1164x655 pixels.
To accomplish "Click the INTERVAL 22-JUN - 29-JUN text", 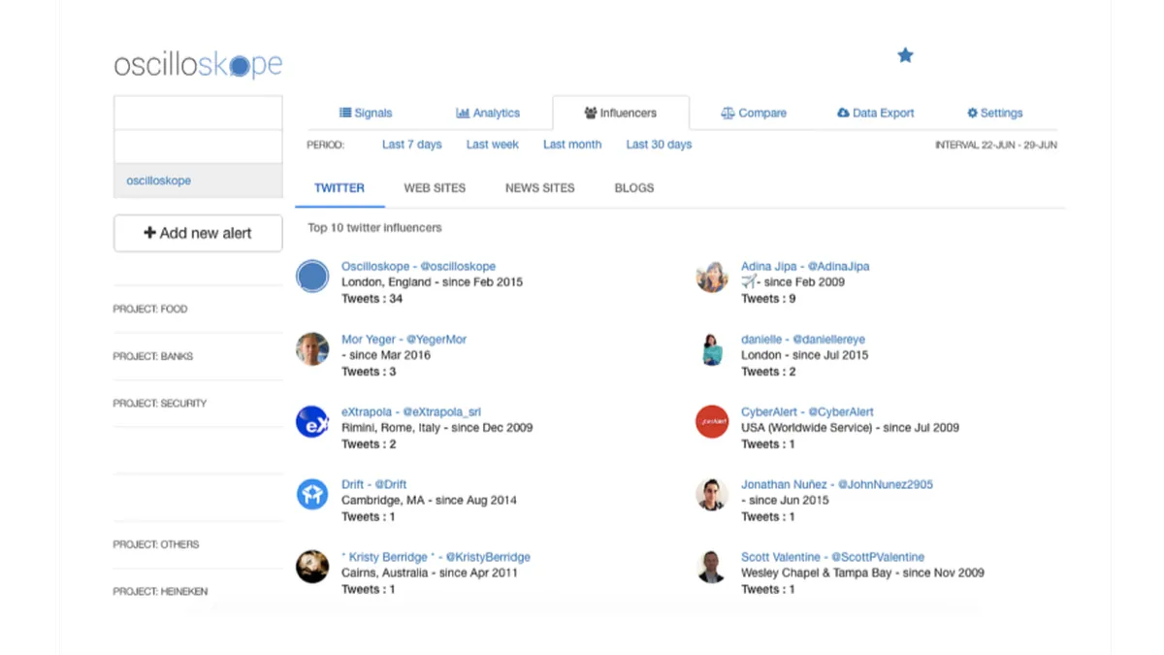I will [996, 146].
